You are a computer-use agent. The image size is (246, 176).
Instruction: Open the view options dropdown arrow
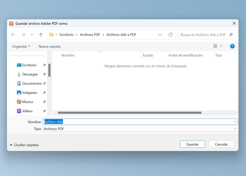(x=221, y=46)
